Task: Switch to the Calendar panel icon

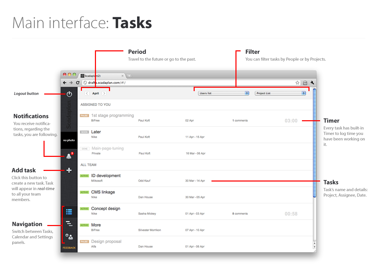Action: [x=69, y=224]
